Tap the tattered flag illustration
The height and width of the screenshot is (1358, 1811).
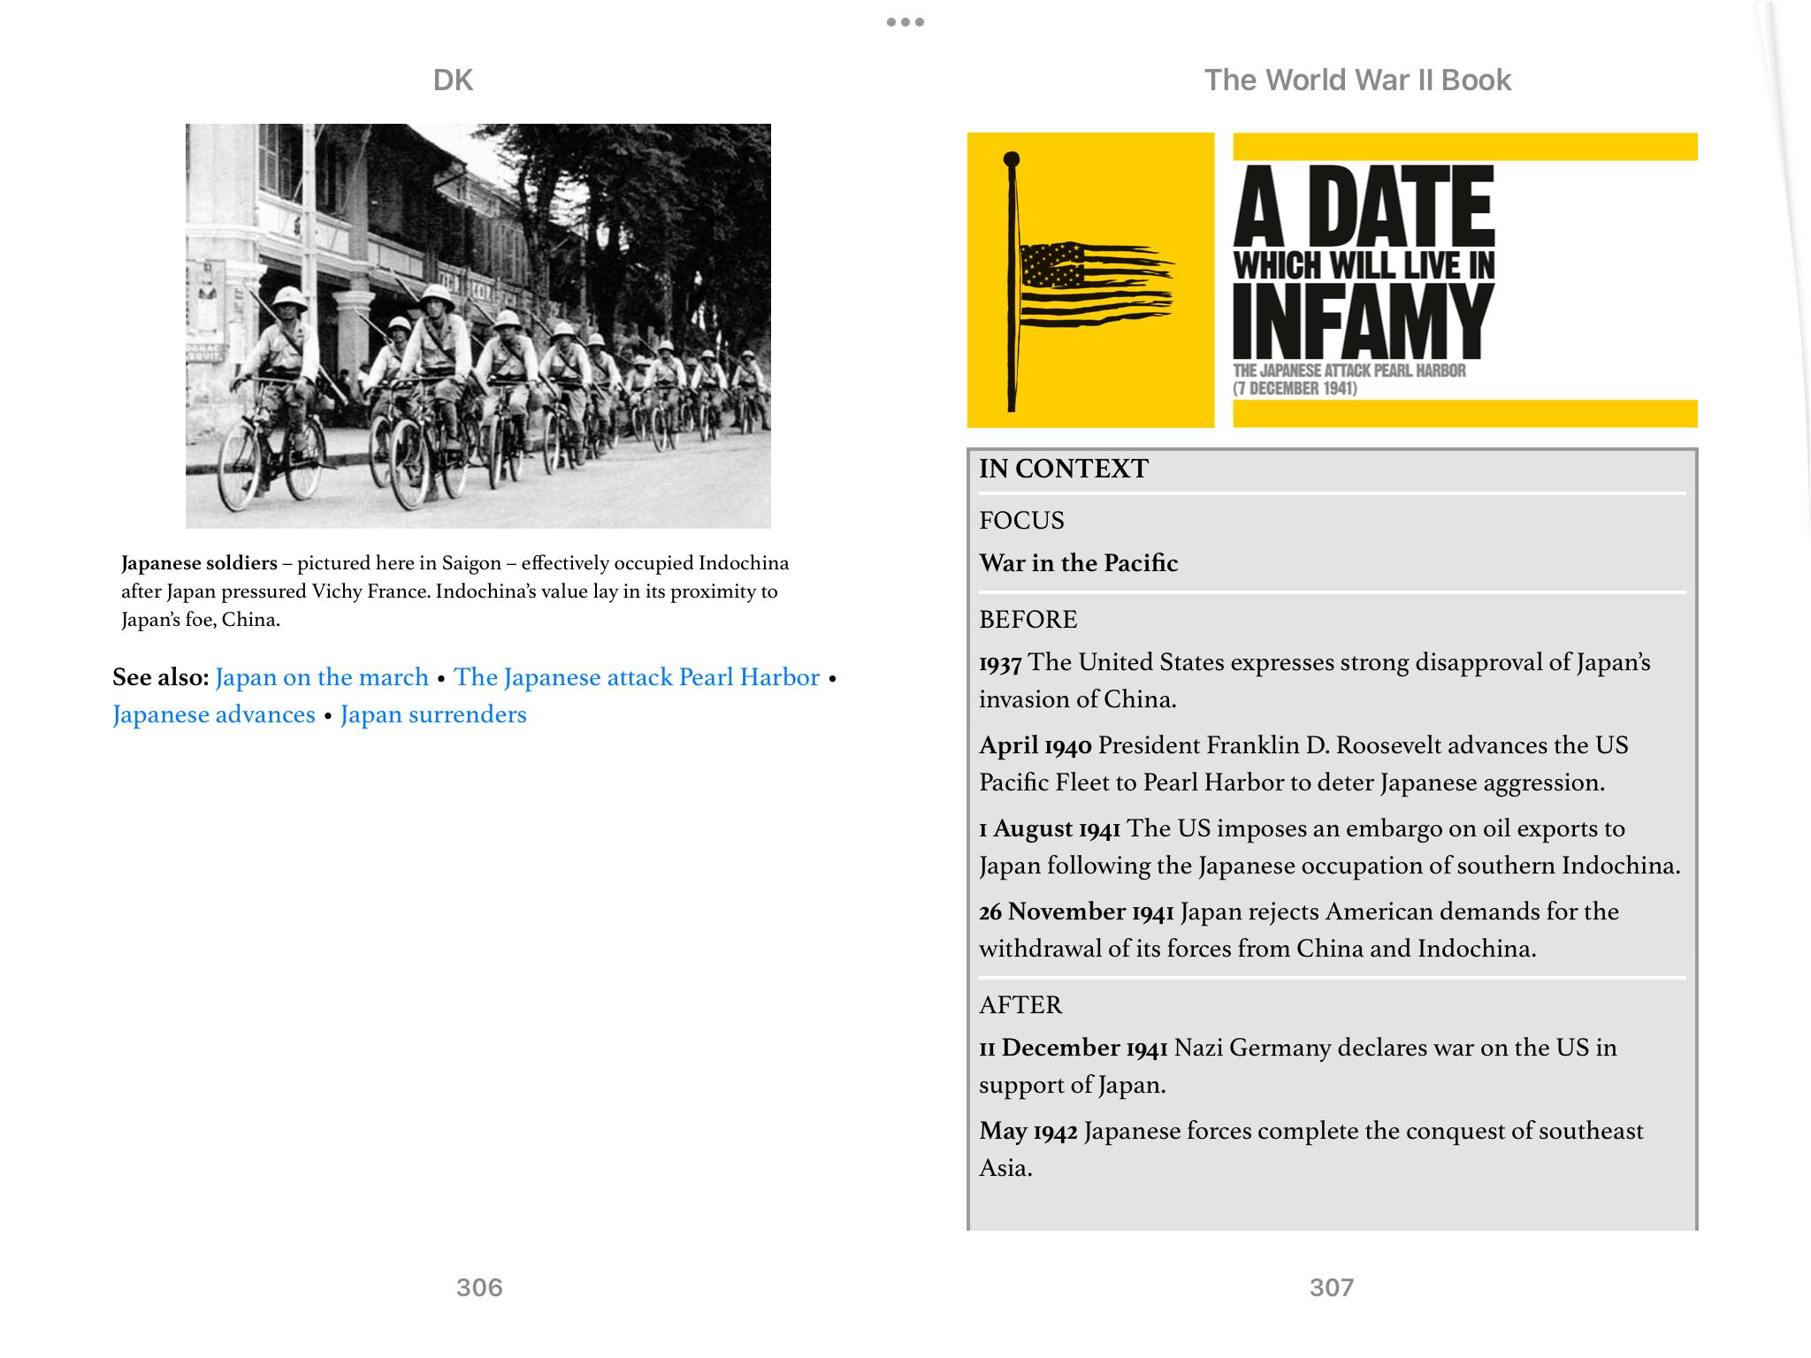point(1090,280)
